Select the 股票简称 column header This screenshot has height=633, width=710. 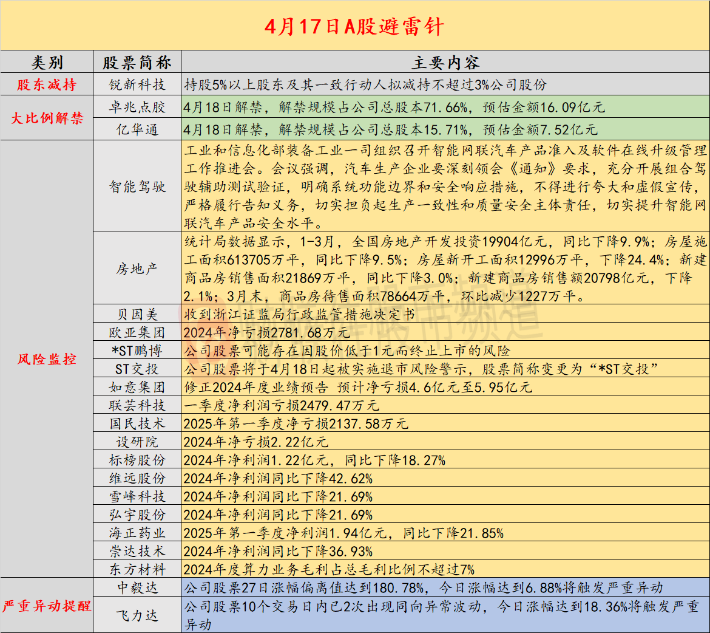coord(137,62)
